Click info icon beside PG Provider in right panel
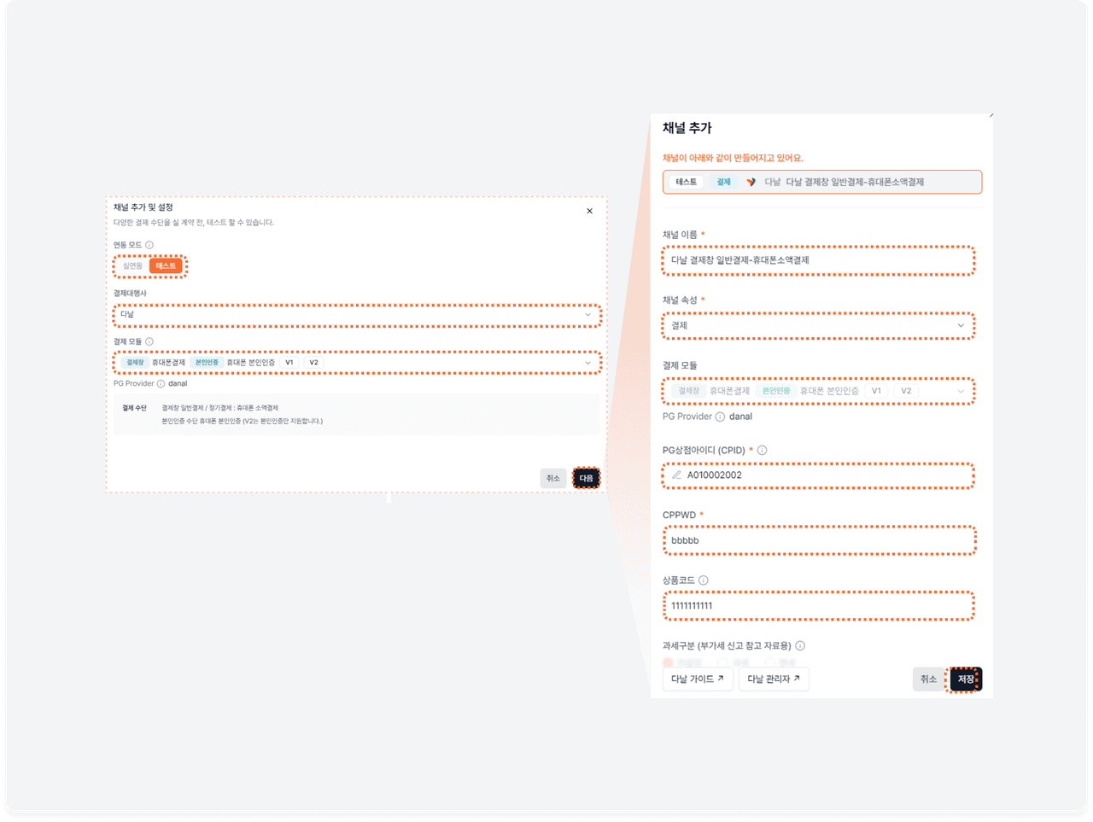This screenshot has width=1093, height=822. pos(720,417)
